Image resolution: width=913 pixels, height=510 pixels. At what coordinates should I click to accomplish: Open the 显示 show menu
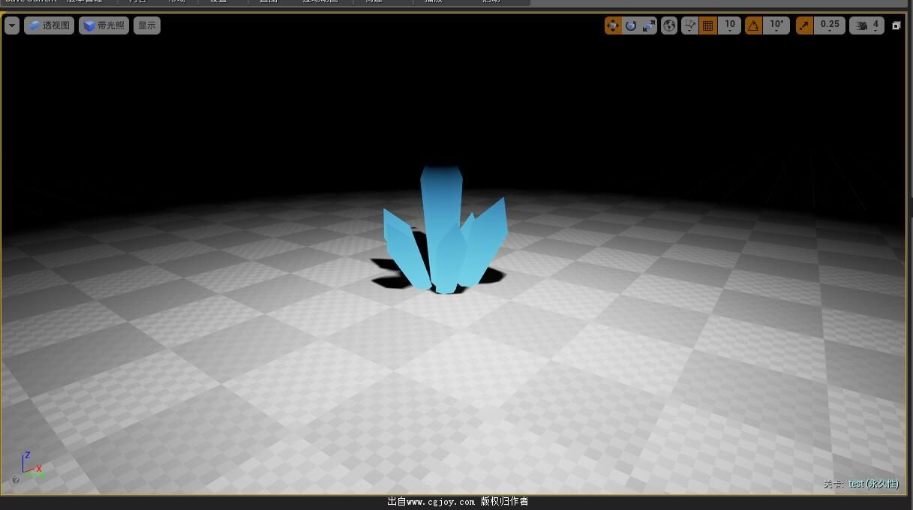point(147,25)
